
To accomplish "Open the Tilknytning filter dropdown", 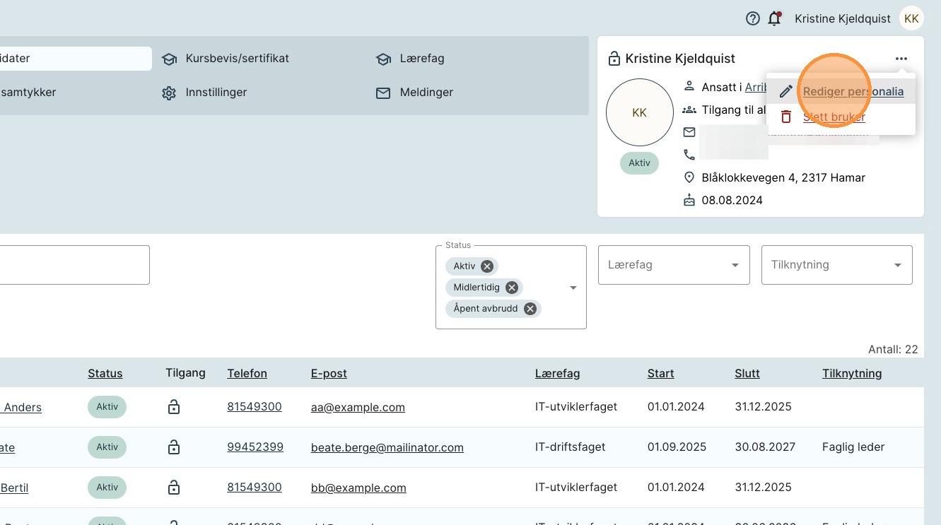I will (897, 265).
